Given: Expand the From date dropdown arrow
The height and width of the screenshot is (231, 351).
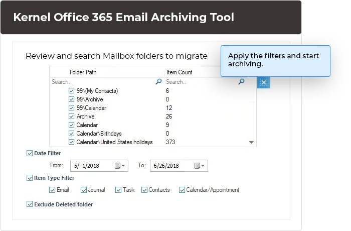Looking at the screenshot, I should (123, 166).
